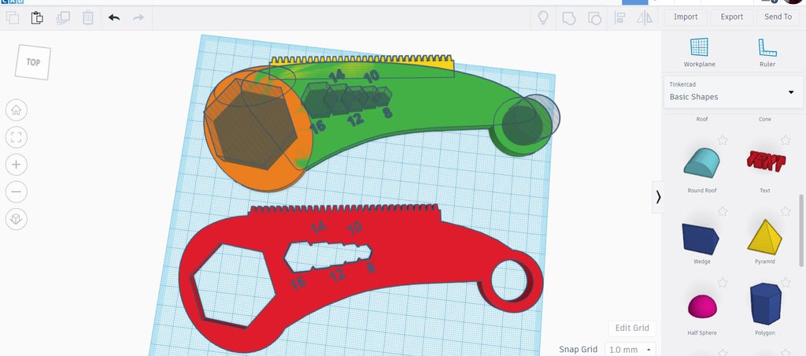Viewport: 806px width, 356px height.
Task: Favorite the Wedge shape star
Action: pos(723,211)
